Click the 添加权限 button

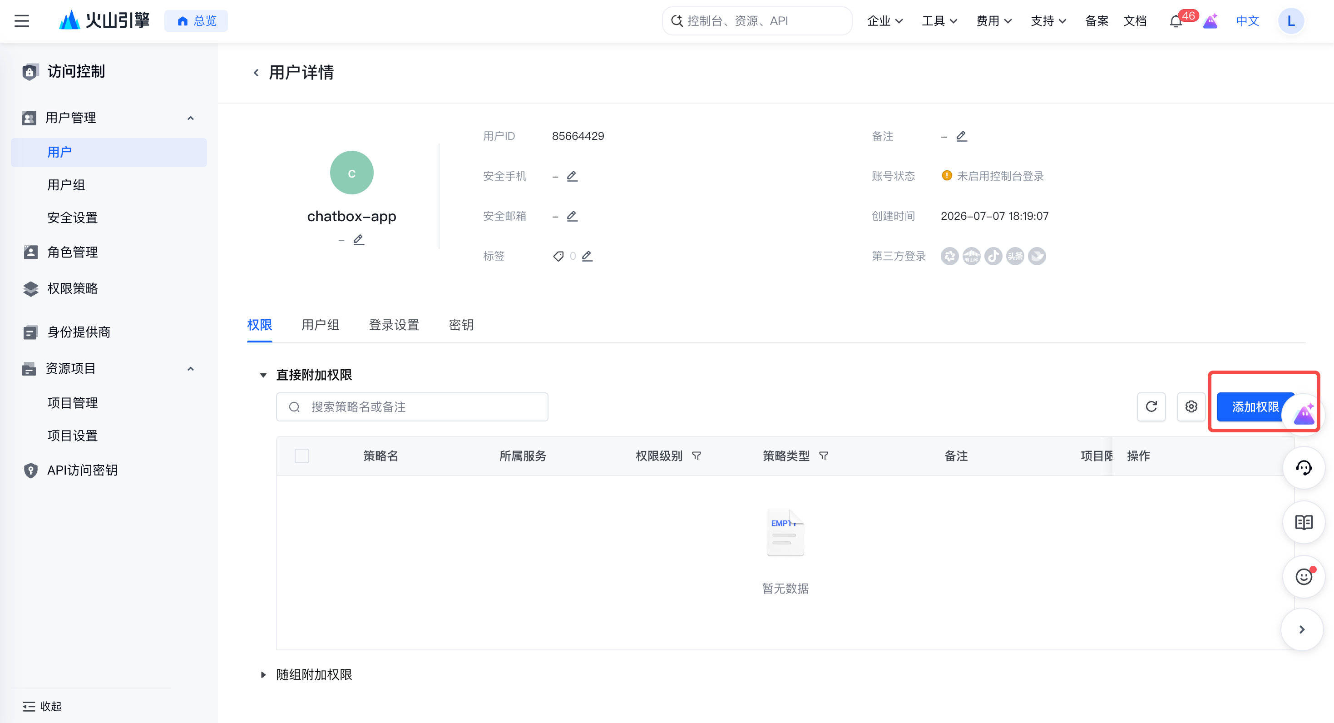click(1255, 407)
